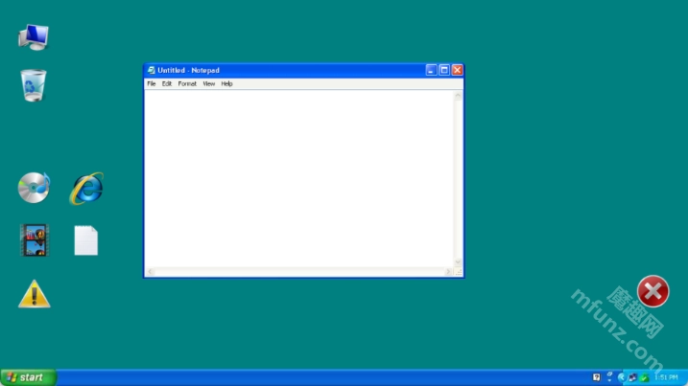
Task: Click the yellow warning triangle icon
Action: coord(34,294)
